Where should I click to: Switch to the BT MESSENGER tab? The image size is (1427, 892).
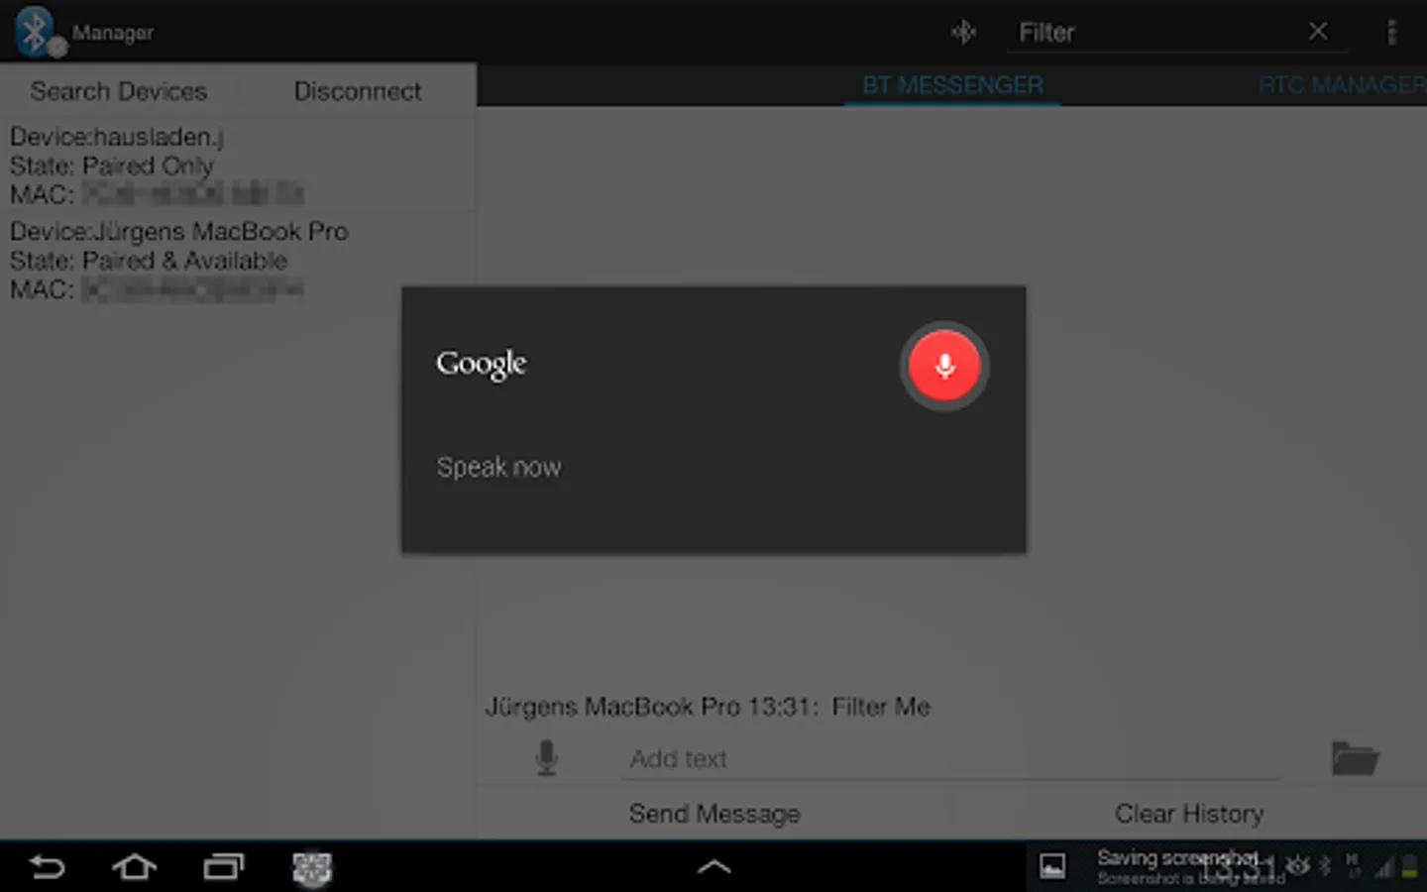point(952,85)
